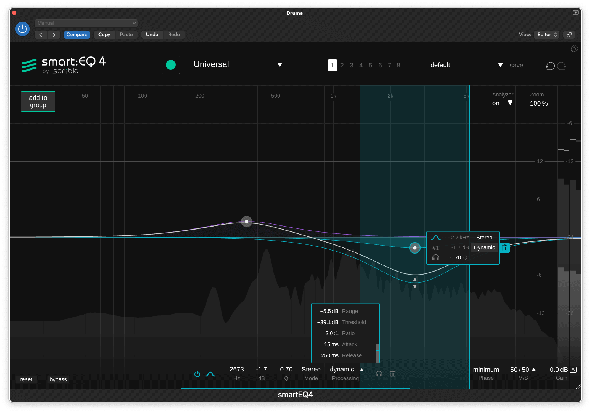The width and height of the screenshot is (591, 413).
Task: Select state slot 6
Action: [x=380, y=65]
